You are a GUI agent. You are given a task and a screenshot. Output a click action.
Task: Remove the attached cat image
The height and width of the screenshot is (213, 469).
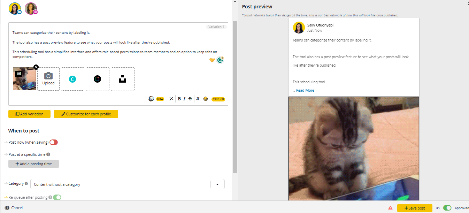pos(36,67)
